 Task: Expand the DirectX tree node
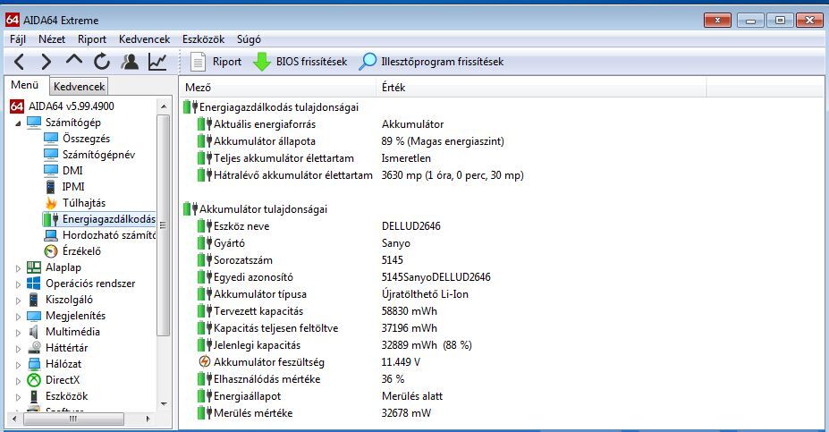pyautogui.click(x=18, y=381)
